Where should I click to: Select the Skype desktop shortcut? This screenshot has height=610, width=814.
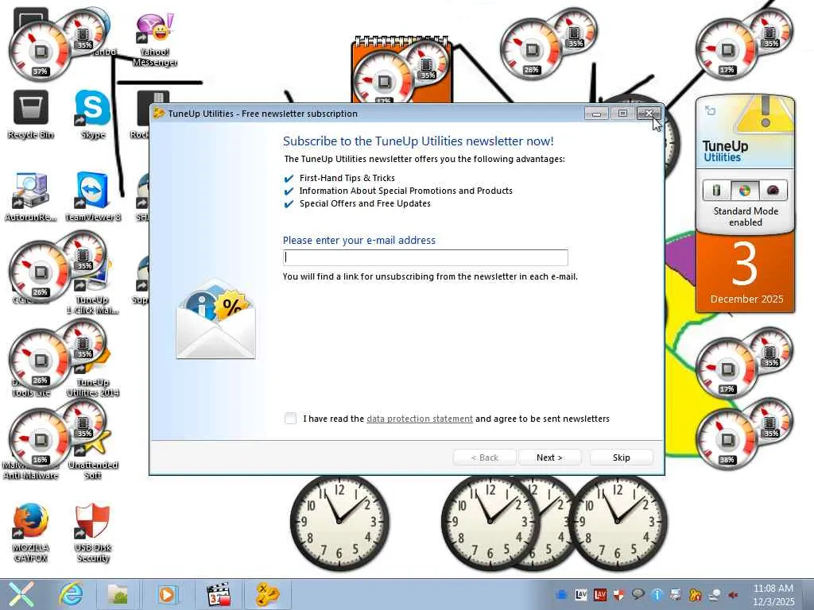pos(92,114)
